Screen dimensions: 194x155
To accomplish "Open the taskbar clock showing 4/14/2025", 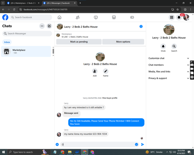I will pos(181,152).
